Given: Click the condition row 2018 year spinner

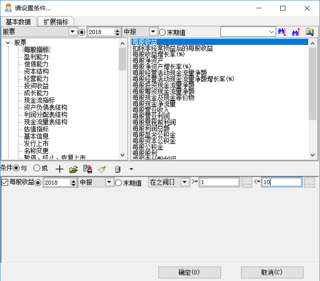Looking at the screenshot, I should (73, 183).
